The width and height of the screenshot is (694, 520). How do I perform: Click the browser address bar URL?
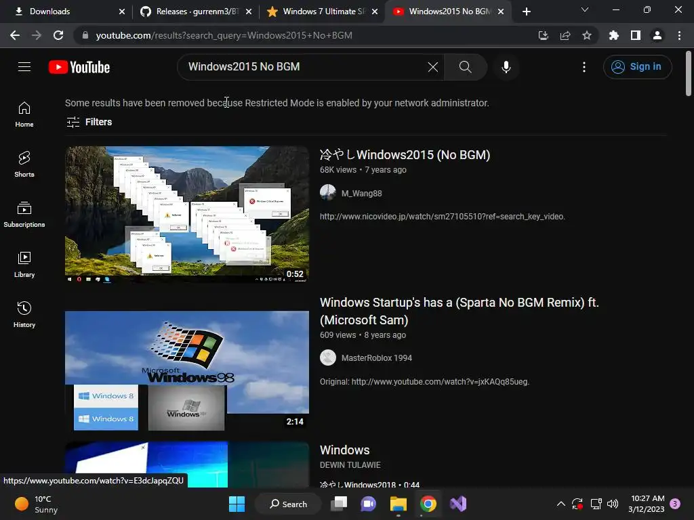(224, 35)
